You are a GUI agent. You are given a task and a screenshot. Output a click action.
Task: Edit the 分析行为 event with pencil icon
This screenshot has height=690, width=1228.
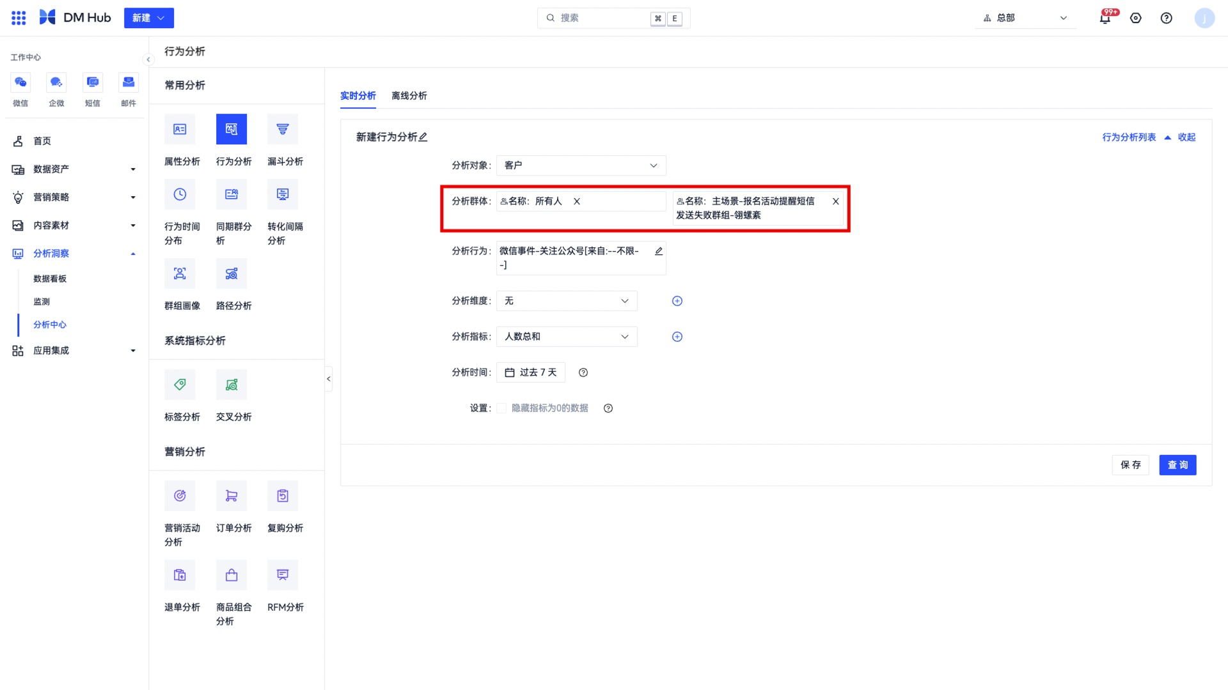659,251
